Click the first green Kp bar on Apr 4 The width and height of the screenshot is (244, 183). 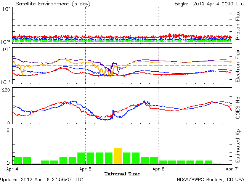[x=18, y=161]
